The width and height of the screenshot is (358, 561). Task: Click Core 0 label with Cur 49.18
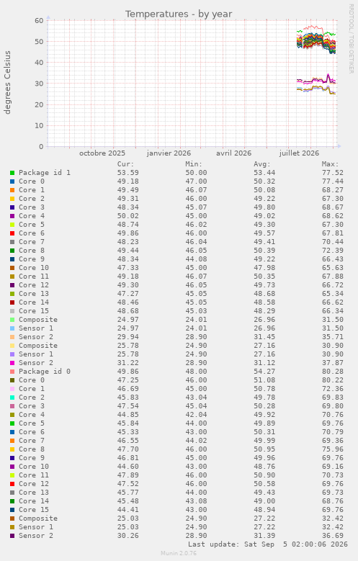click(32, 181)
